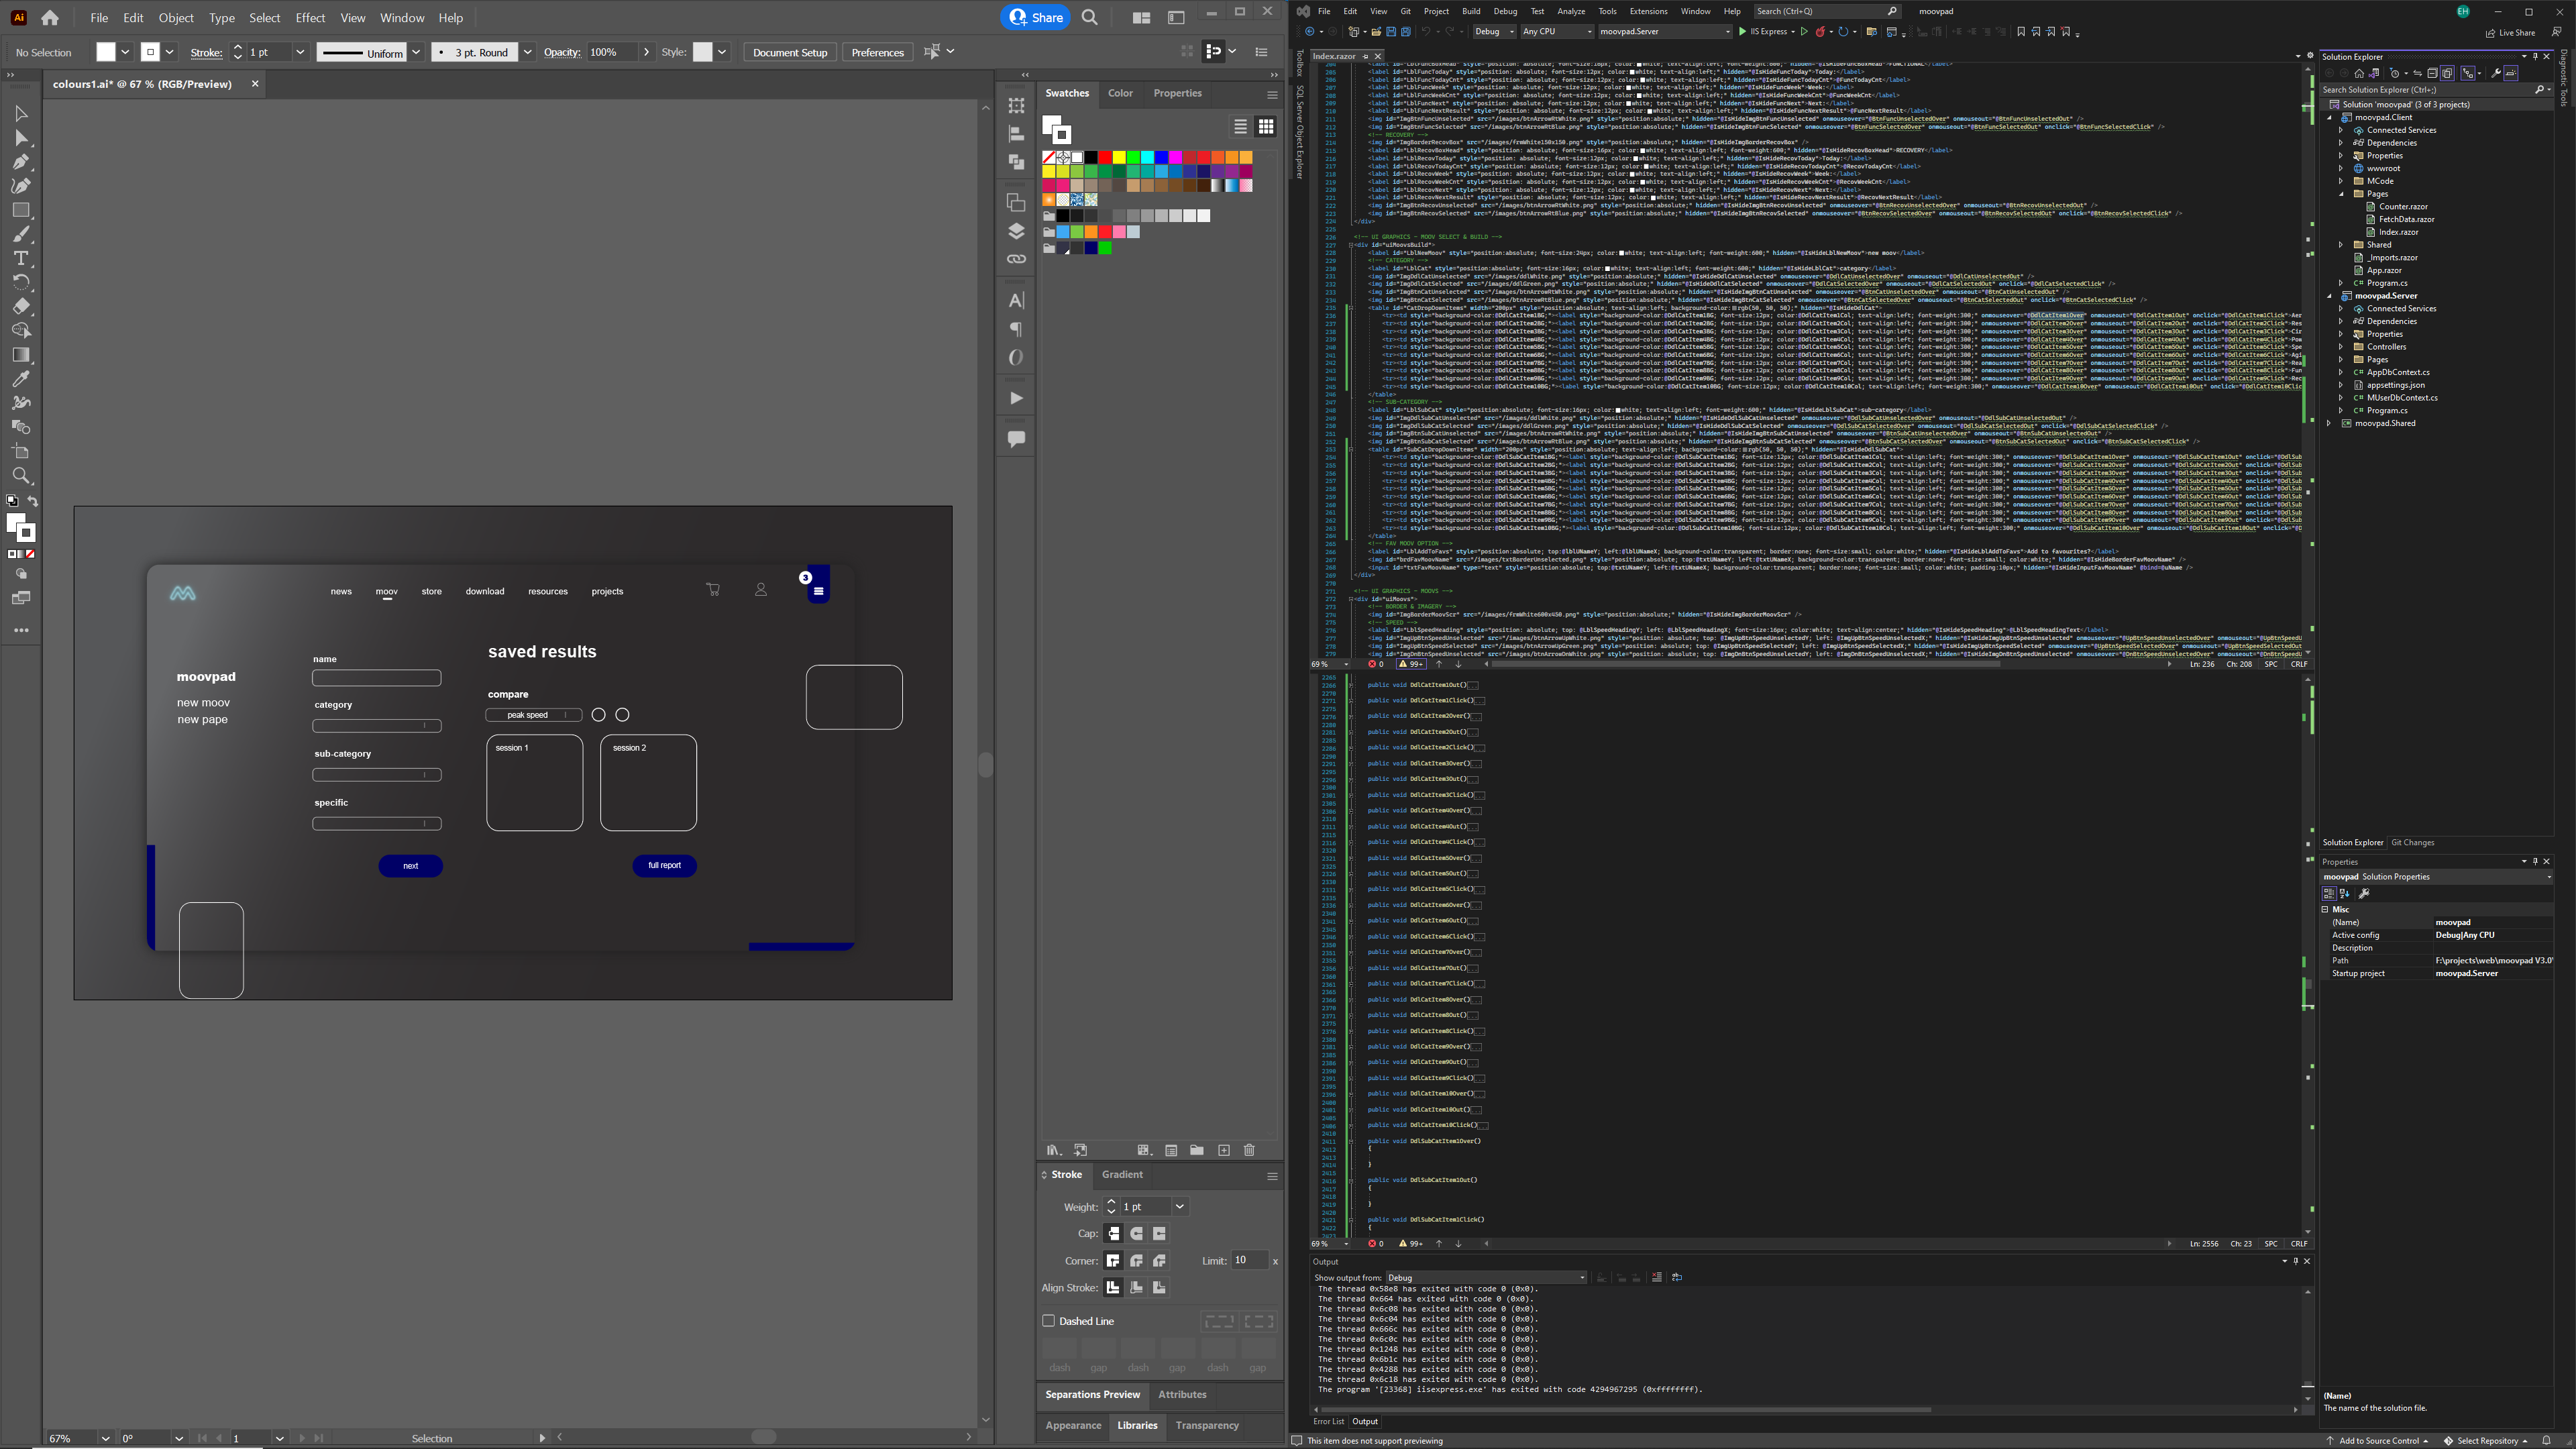2576x1449 pixels.
Task: Open the Debug configuration dropdown
Action: (1494, 32)
